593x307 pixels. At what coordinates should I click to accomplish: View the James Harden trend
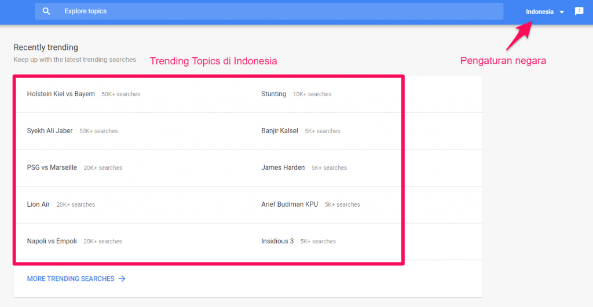283,167
